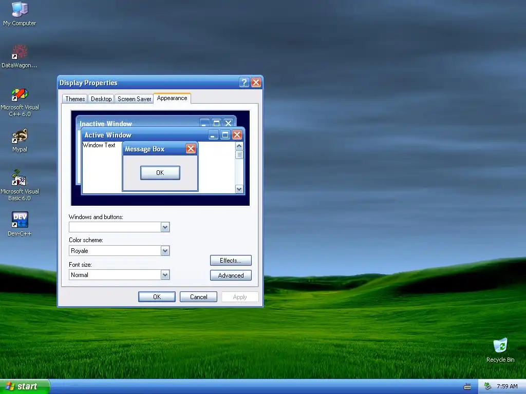Select the Mypal raccoon icon

click(x=20, y=141)
